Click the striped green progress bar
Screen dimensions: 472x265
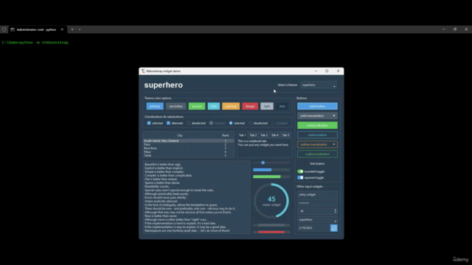tap(271, 177)
